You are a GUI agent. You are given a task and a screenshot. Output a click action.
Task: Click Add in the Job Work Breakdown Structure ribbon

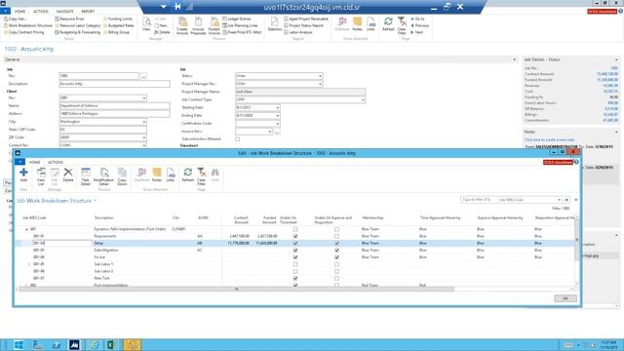click(x=23, y=175)
